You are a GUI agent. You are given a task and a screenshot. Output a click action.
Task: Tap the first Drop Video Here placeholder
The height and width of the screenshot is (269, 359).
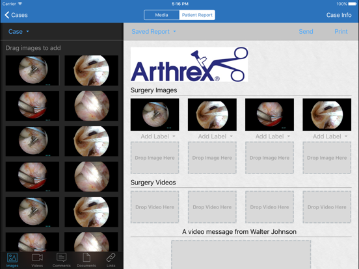coord(155,207)
